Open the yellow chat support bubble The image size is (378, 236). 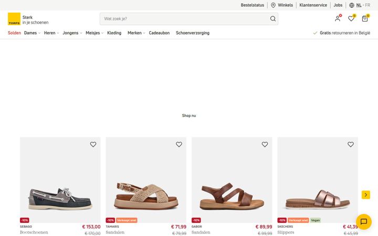tap(363, 221)
